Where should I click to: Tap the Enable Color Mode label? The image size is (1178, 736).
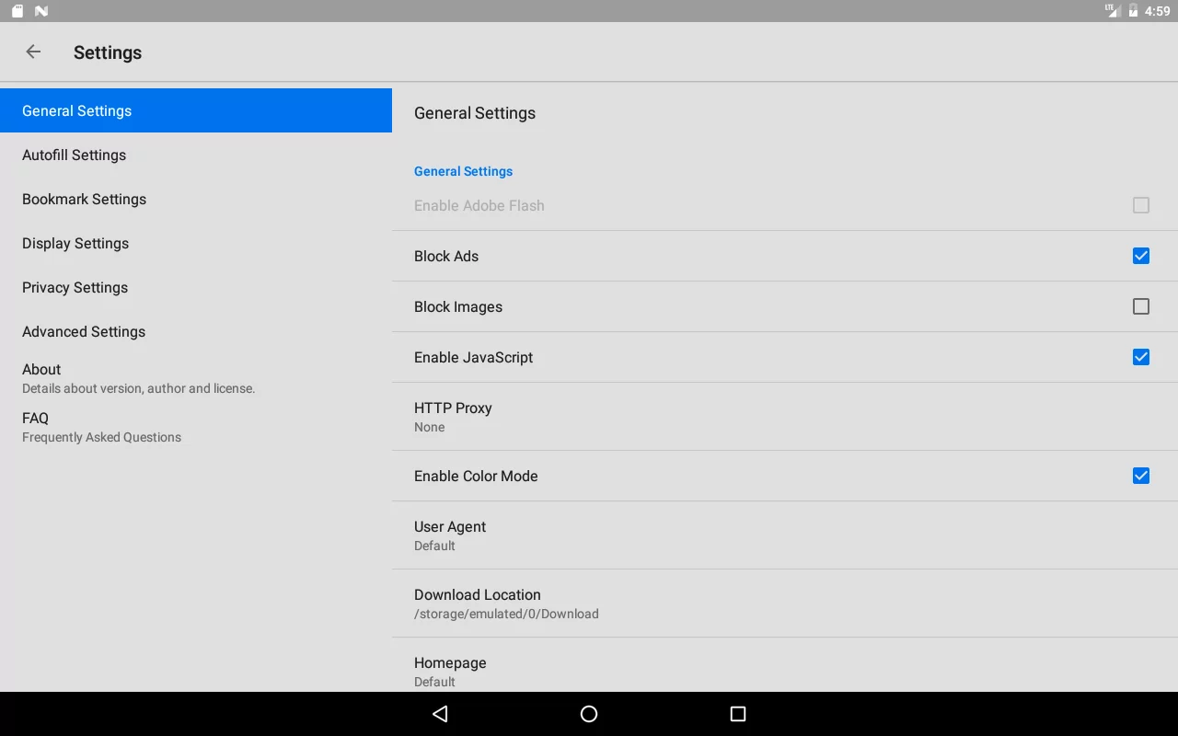point(476,476)
